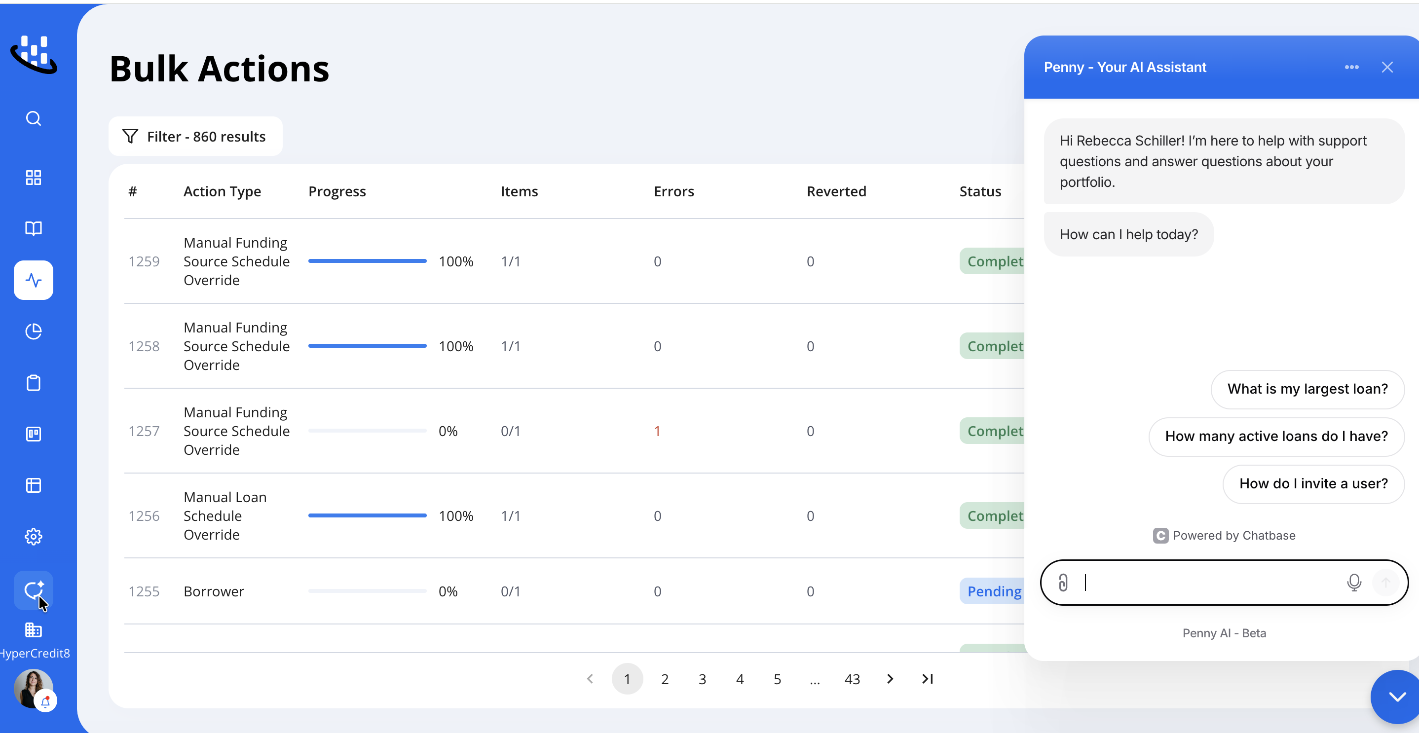Viewport: 1419px width, 733px height.
Task: Click the Items column header
Action: (519, 191)
